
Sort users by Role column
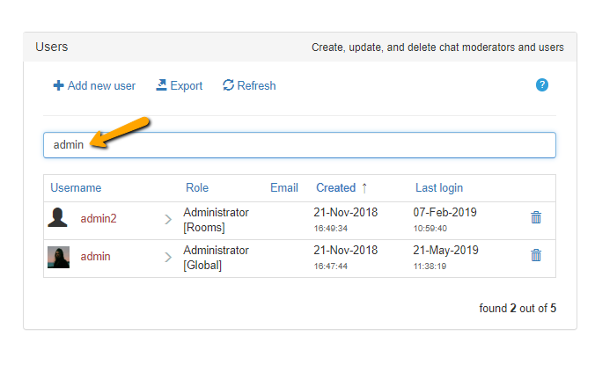[197, 187]
